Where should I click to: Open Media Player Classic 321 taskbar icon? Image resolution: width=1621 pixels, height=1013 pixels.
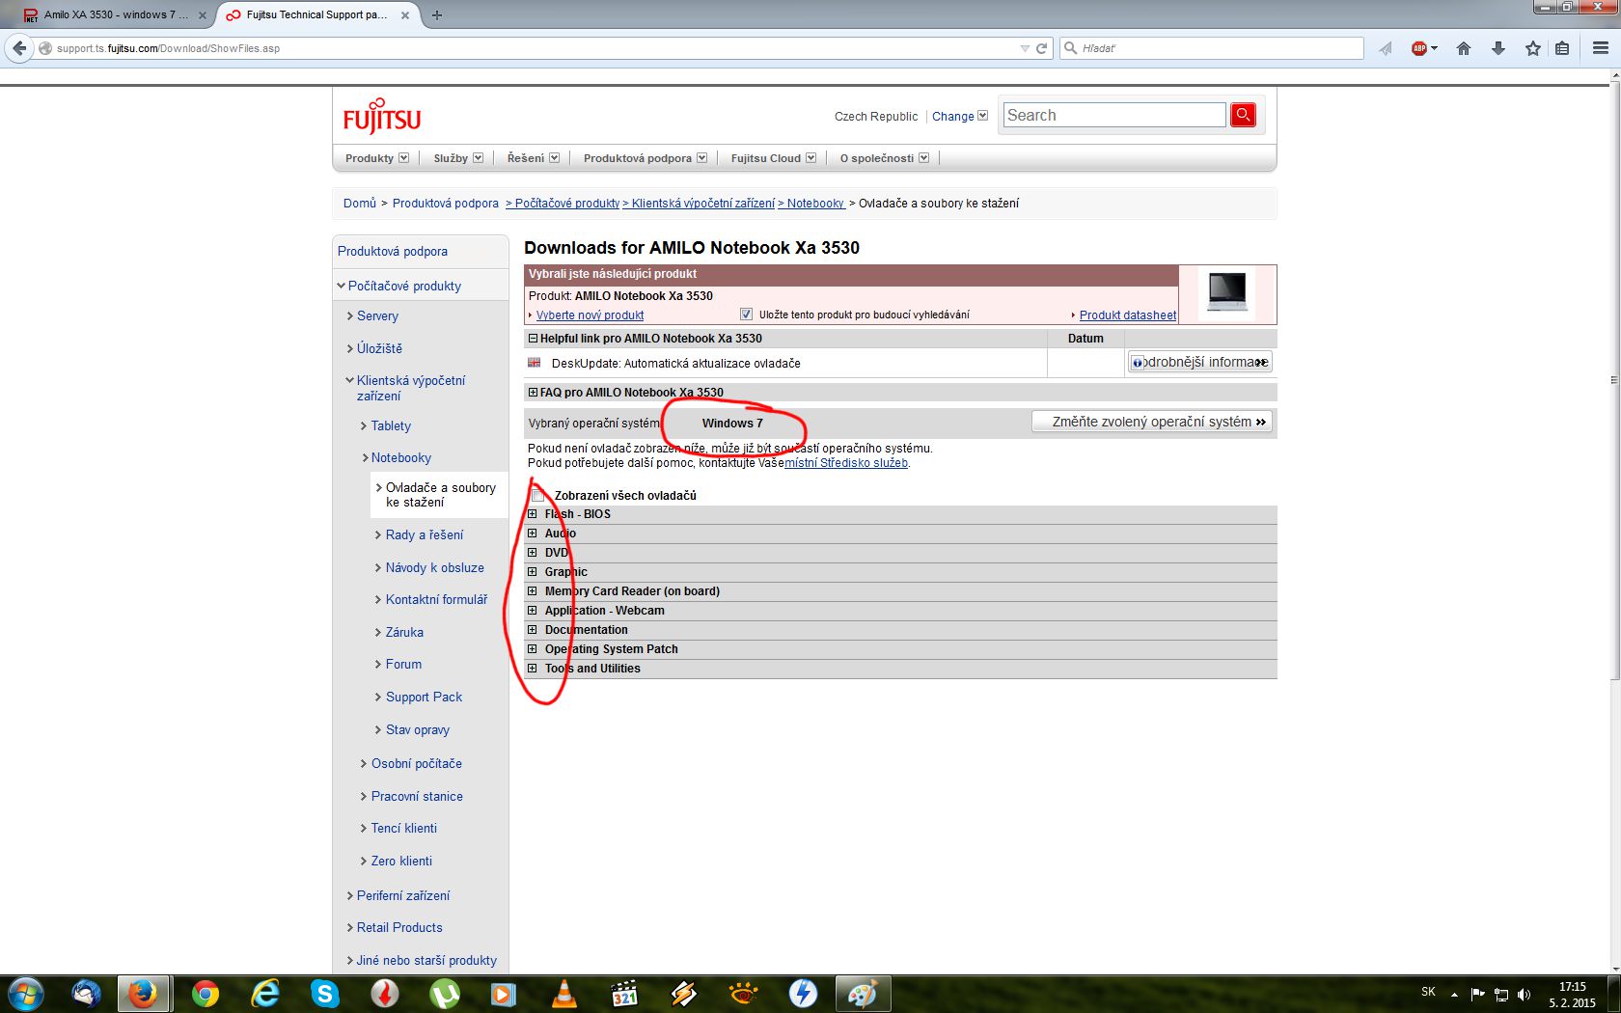[623, 994]
